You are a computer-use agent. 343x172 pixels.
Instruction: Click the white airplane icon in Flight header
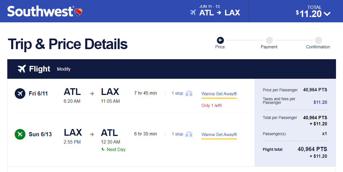point(22,69)
